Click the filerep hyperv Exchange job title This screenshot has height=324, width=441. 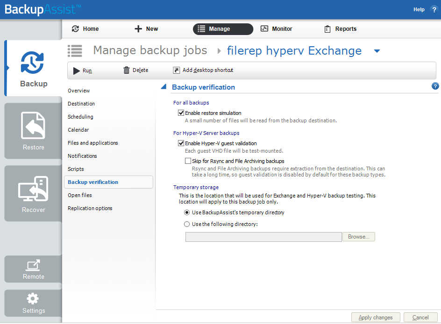[x=294, y=51]
